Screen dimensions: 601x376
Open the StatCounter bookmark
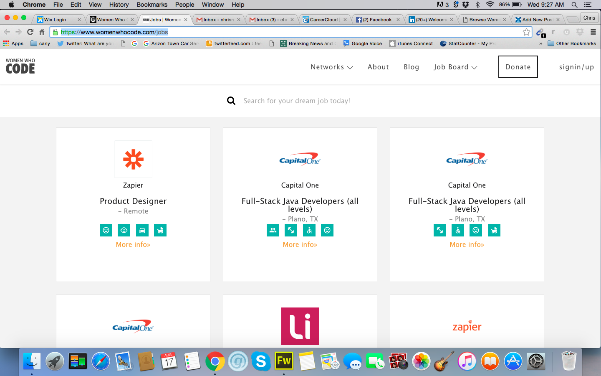tap(468, 43)
